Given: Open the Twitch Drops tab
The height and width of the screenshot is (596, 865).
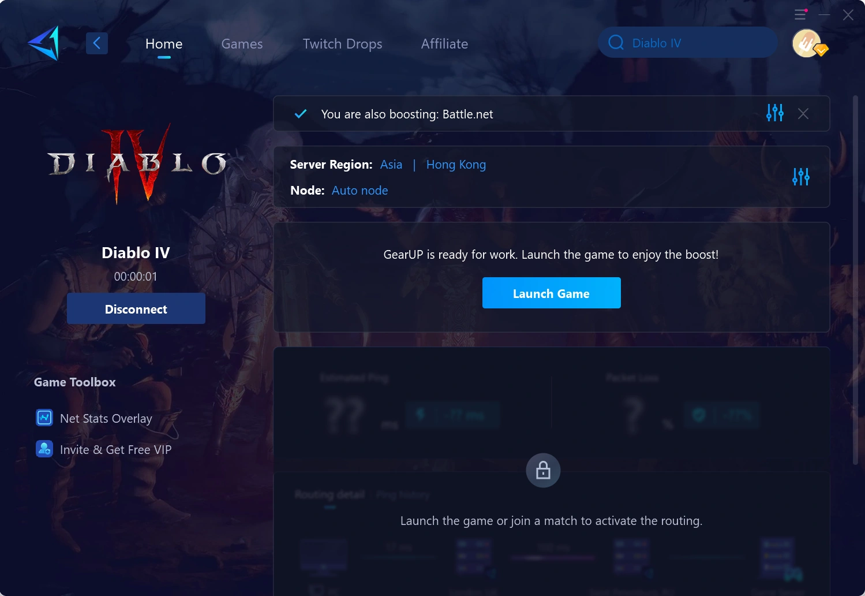Looking at the screenshot, I should (342, 43).
